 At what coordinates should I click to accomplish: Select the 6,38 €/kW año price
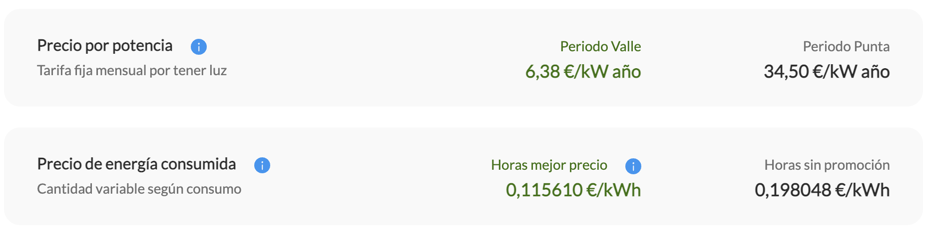582,72
